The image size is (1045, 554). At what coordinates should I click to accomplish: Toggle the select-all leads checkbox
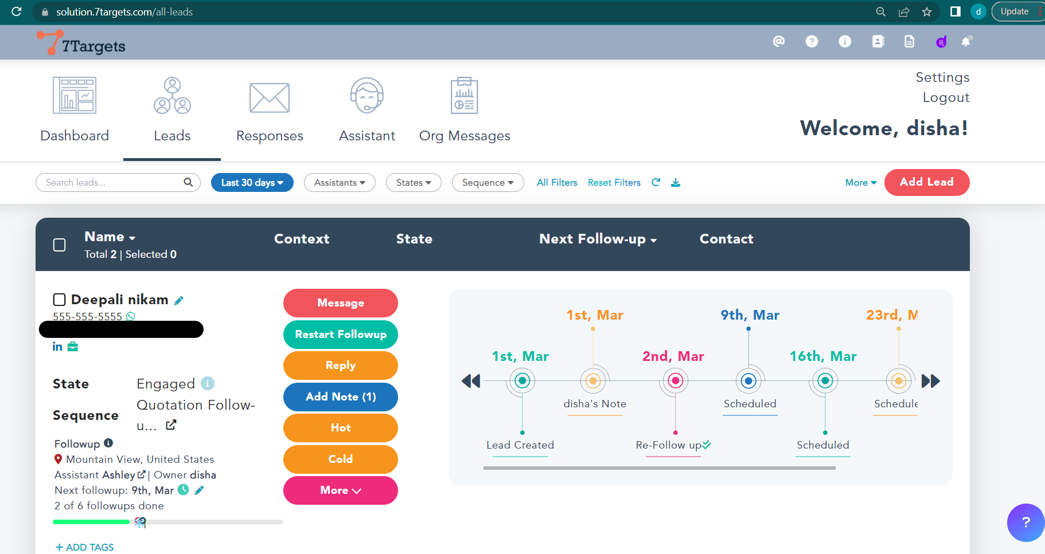[x=59, y=245]
